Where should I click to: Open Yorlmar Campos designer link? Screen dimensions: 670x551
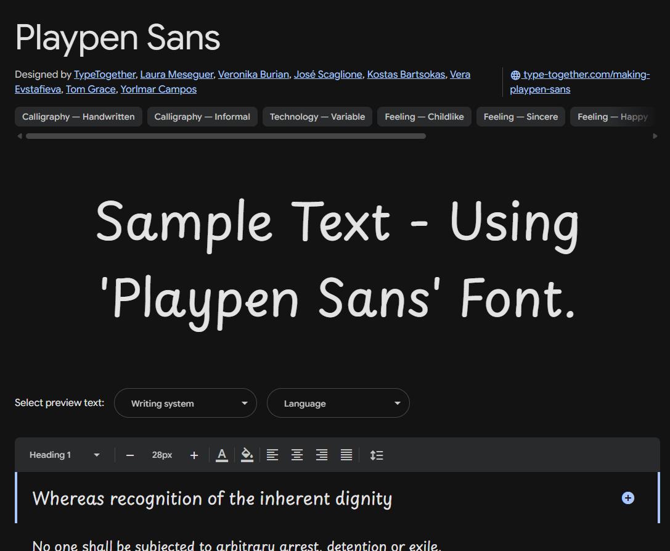pyautogui.click(x=158, y=89)
